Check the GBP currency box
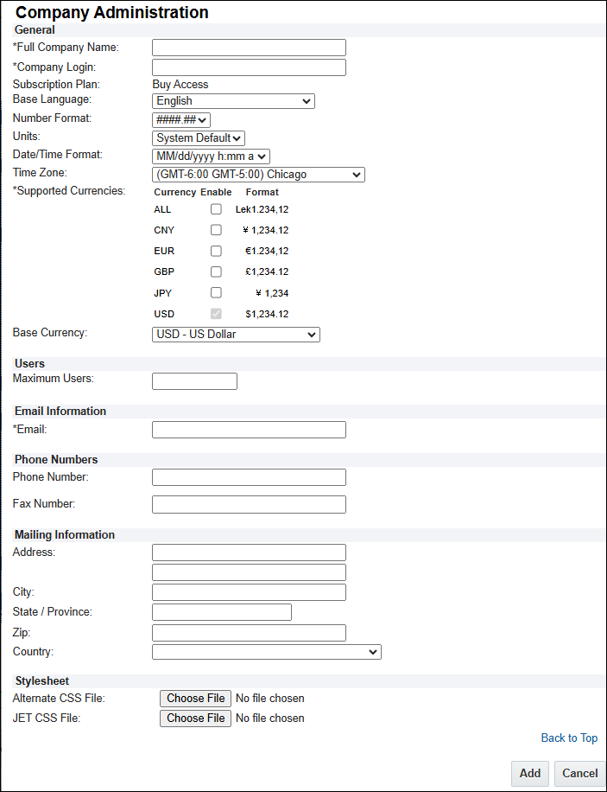 click(216, 271)
